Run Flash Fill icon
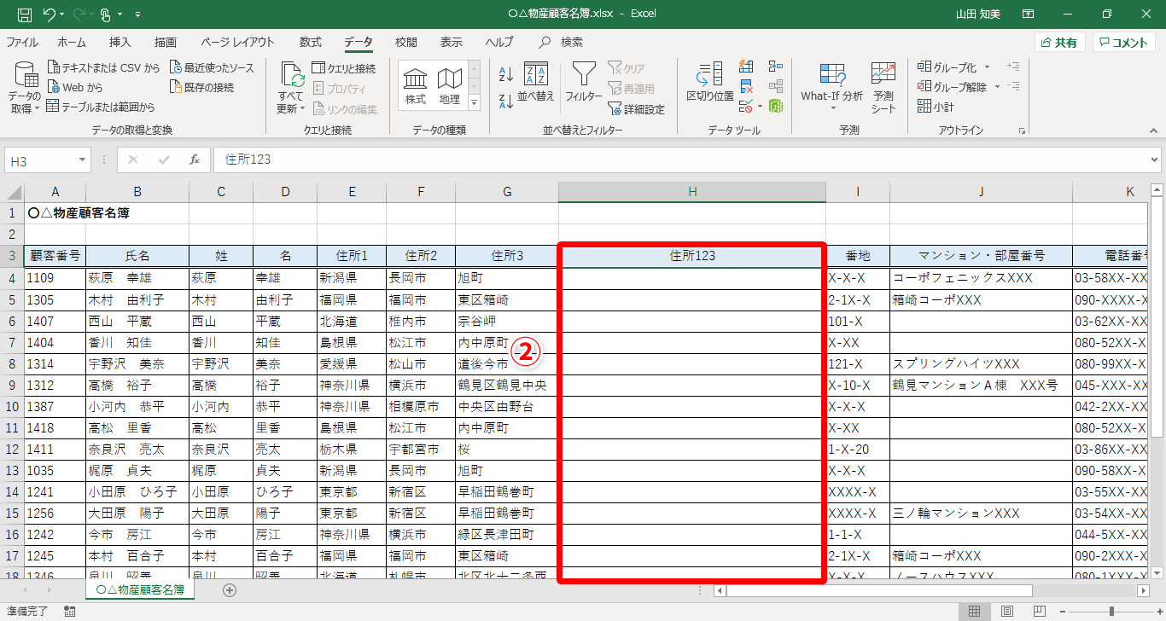 click(746, 67)
